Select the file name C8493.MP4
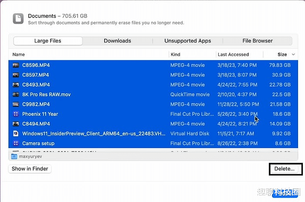305x202 pixels. click(x=36, y=85)
